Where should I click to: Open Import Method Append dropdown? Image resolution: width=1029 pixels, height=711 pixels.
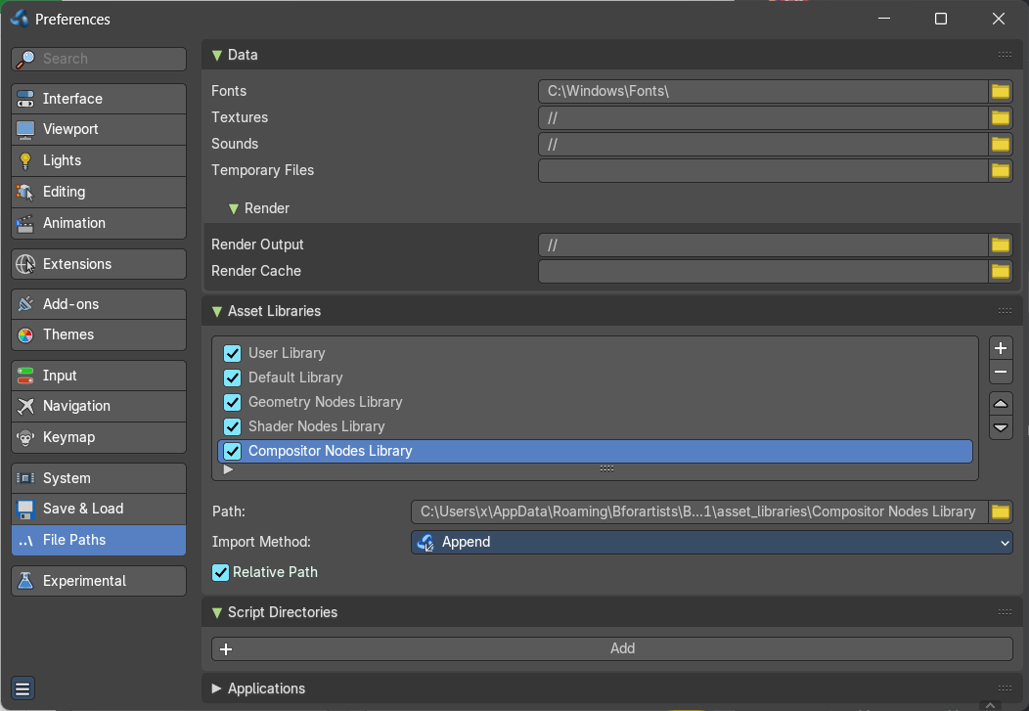pos(712,543)
